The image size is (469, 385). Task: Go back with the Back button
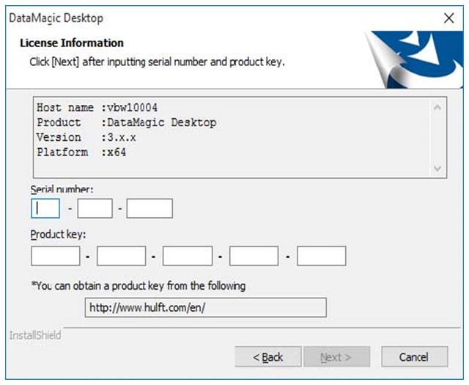click(268, 357)
